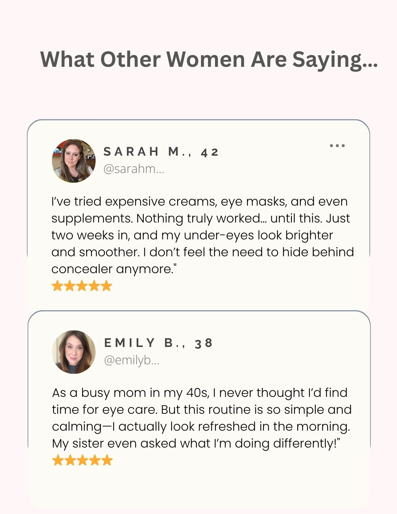This screenshot has height=514, width=397.
Task: Select the name SARAH M., 42
Action: point(161,152)
